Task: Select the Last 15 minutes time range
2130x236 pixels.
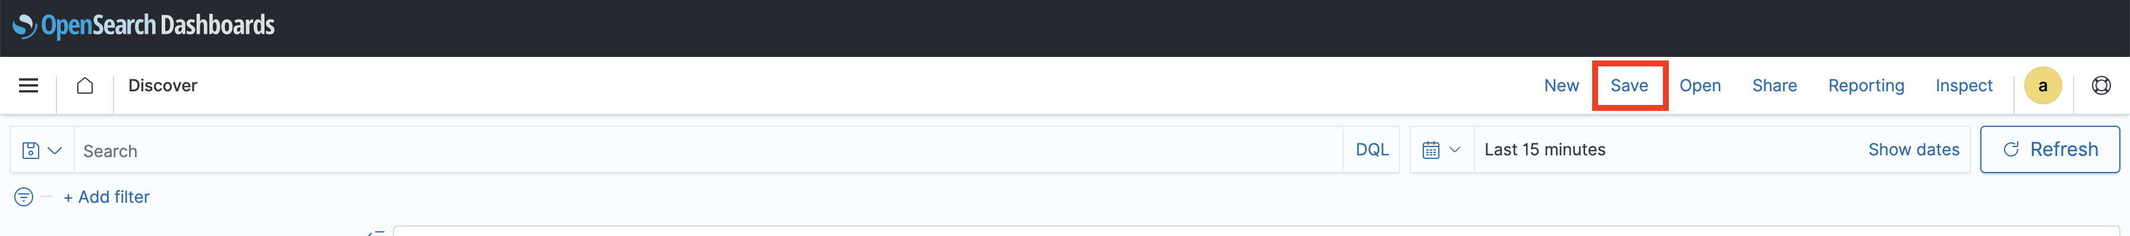Action: [1545, 149]
